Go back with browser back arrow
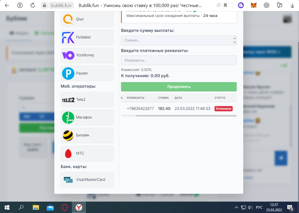299x213 pixels. pos(7,5)
